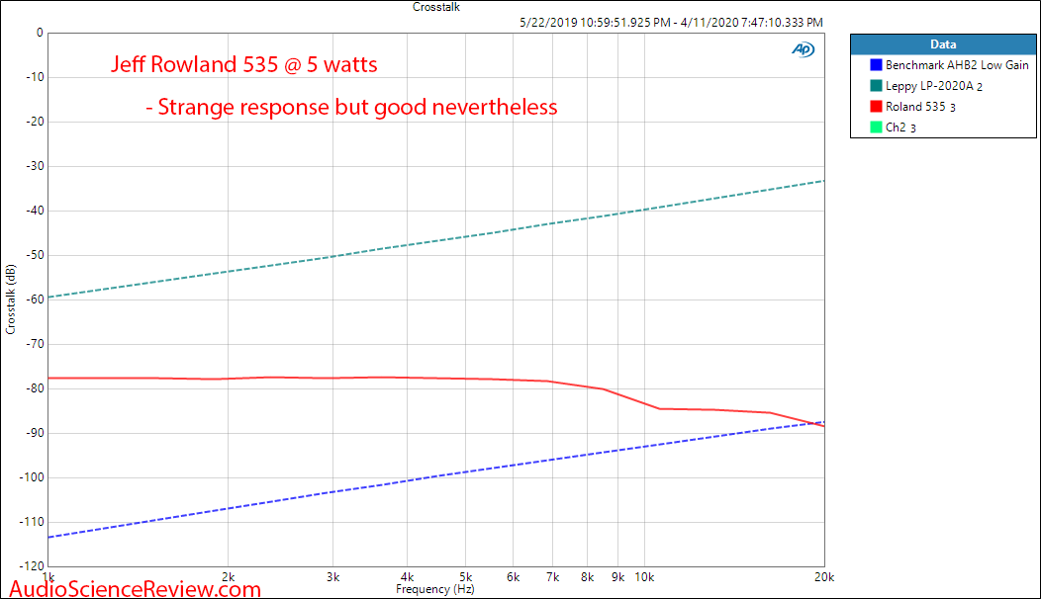Click the AP logo in the chart corner
Image resolution: width=1041 pixels, height=599 pixels.
[x=803, y=49]
